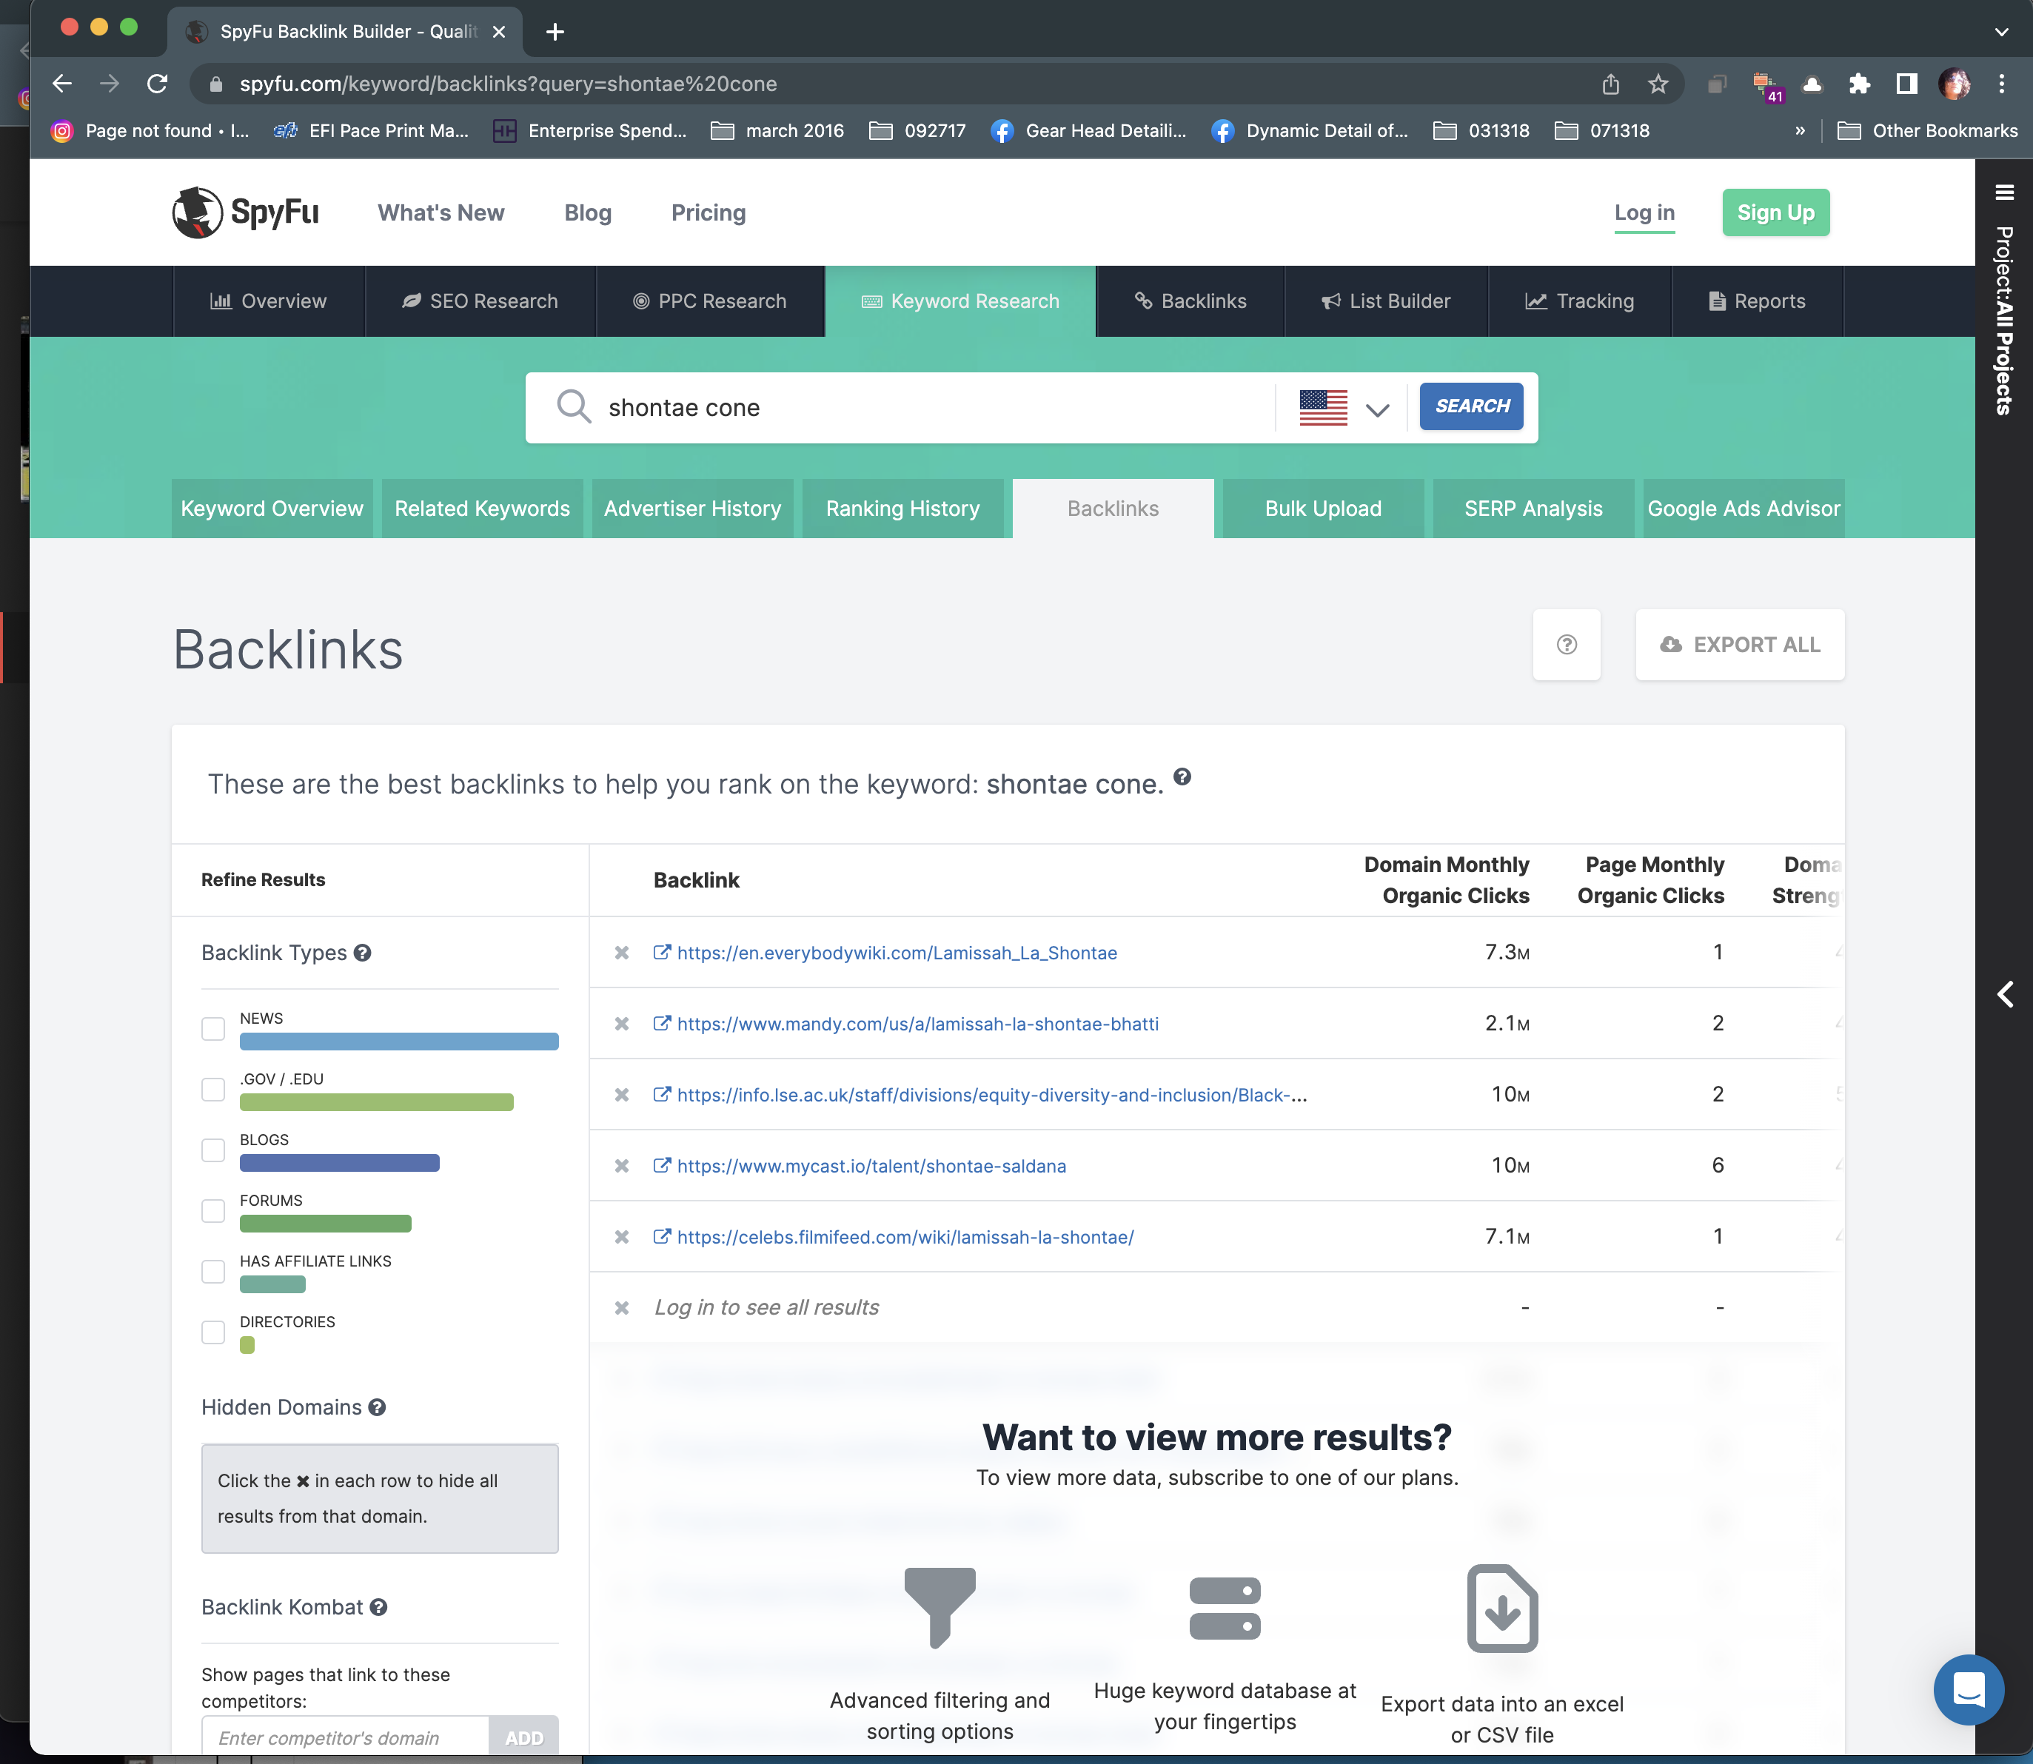
Task: Open the 031318 bookmark folder
Action: (1481, 131)
